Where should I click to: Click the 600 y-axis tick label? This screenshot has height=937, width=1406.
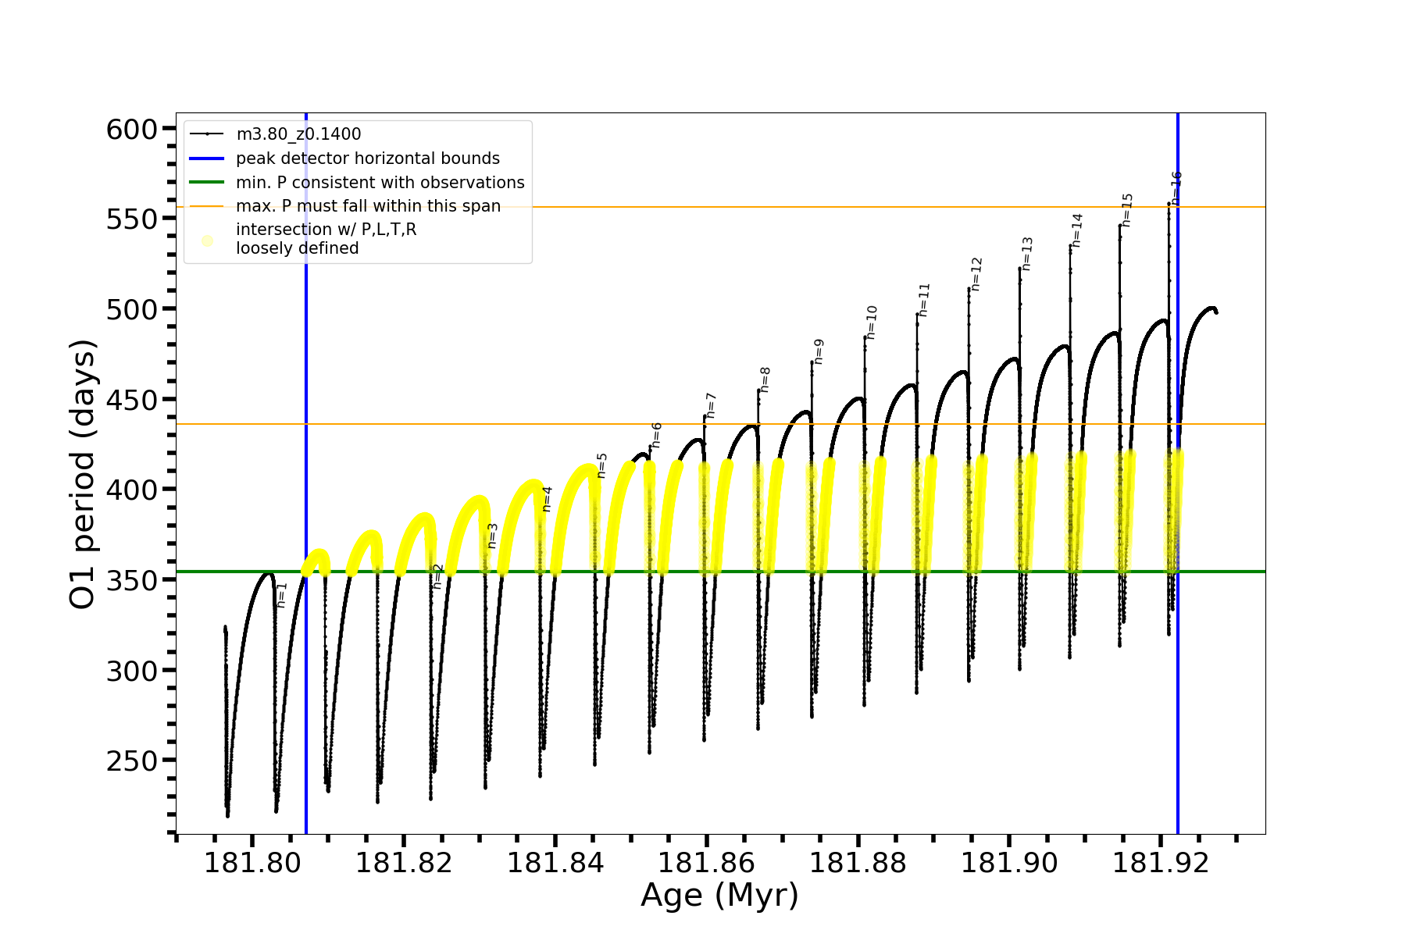pyautogui.click(x=132, y=130)
